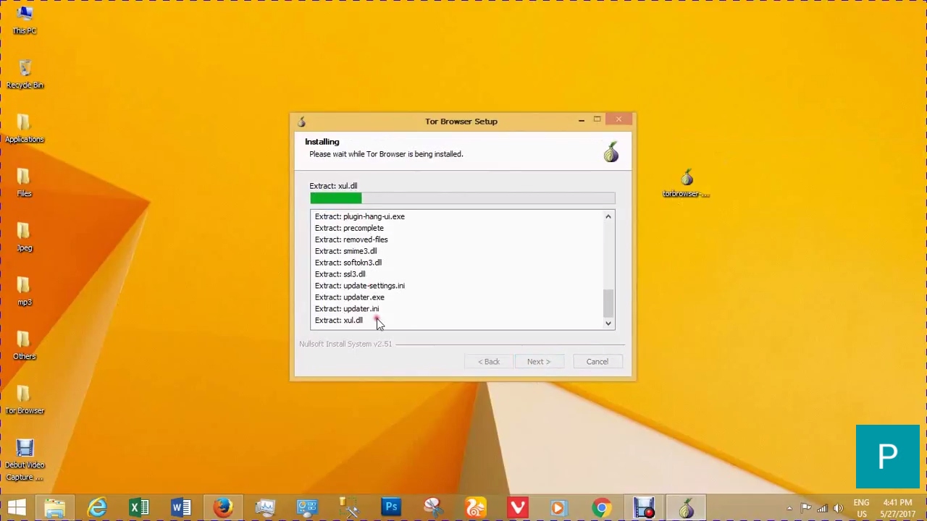Select 'Extract: update-settings.ini' log line
Screen dimensions: 927x521
[x=360, y=286]
